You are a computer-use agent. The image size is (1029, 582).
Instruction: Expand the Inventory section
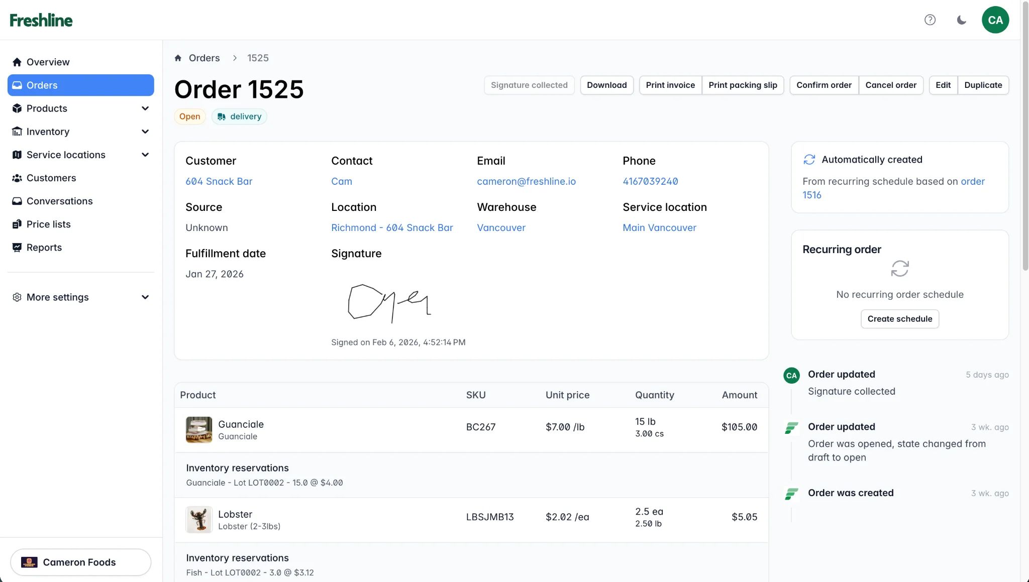[47, 132]
